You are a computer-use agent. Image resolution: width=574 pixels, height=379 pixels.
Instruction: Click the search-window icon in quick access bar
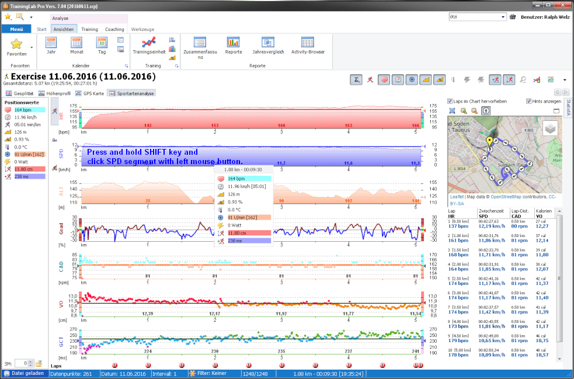coord(20,17)
